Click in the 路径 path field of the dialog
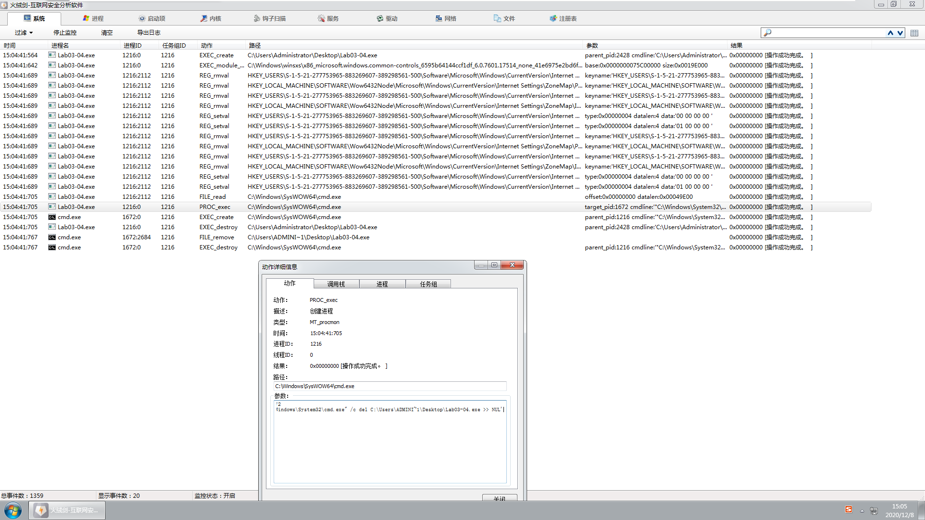This screenshot has width=925, height=520. (389, 386)
